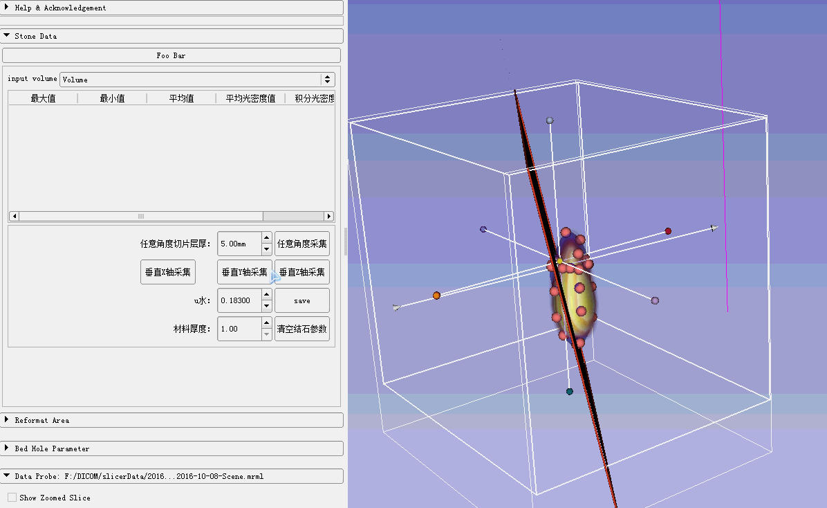Click the save button
Image resolution: width=827 pixels, height=508 pixels.
(x=301, y=301)
